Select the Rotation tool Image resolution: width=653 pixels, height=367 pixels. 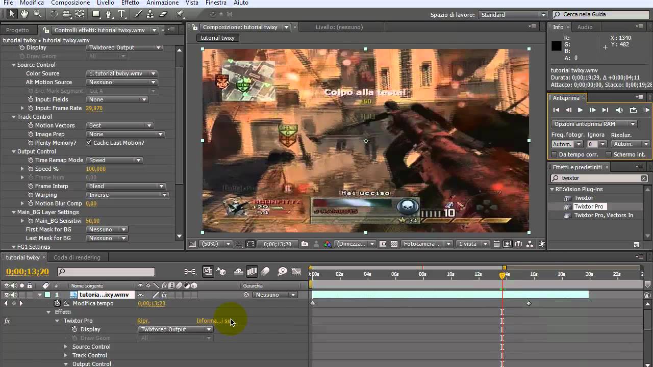click(55, 14)
